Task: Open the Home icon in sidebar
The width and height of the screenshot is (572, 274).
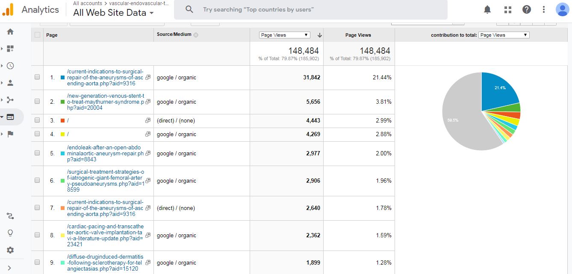Action: point(10,32)
